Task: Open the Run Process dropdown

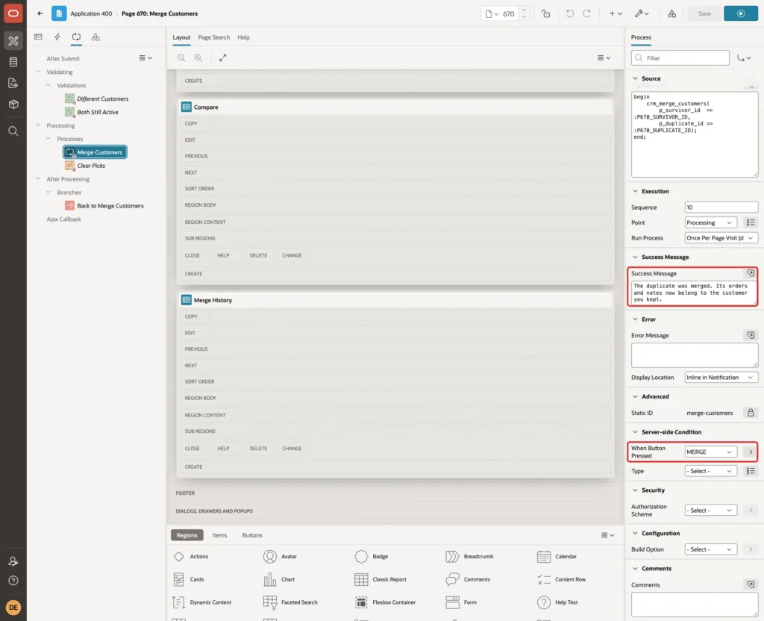Action: [x=721, y=238]
